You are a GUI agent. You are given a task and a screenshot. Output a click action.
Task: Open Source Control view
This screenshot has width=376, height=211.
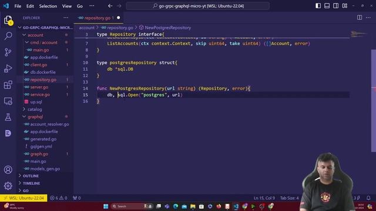pos(8,52)
